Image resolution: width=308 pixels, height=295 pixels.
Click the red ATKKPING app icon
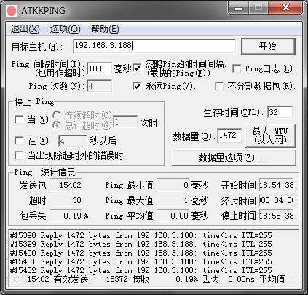[12, 11]
